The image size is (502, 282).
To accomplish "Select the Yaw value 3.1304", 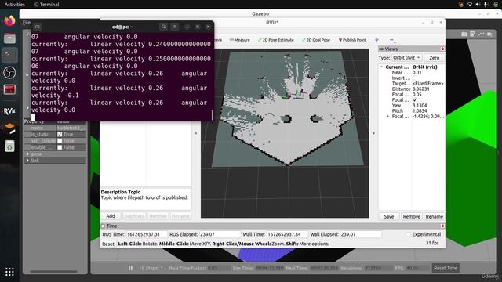I will (420, 106).
